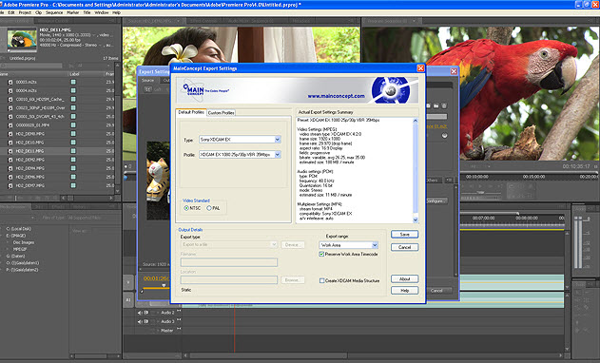Image resolution: width=600 pixels, height=363 pixels.
Task: Click the C: (Local Disk) drive in Media Browser
Action: click(19, 229)
